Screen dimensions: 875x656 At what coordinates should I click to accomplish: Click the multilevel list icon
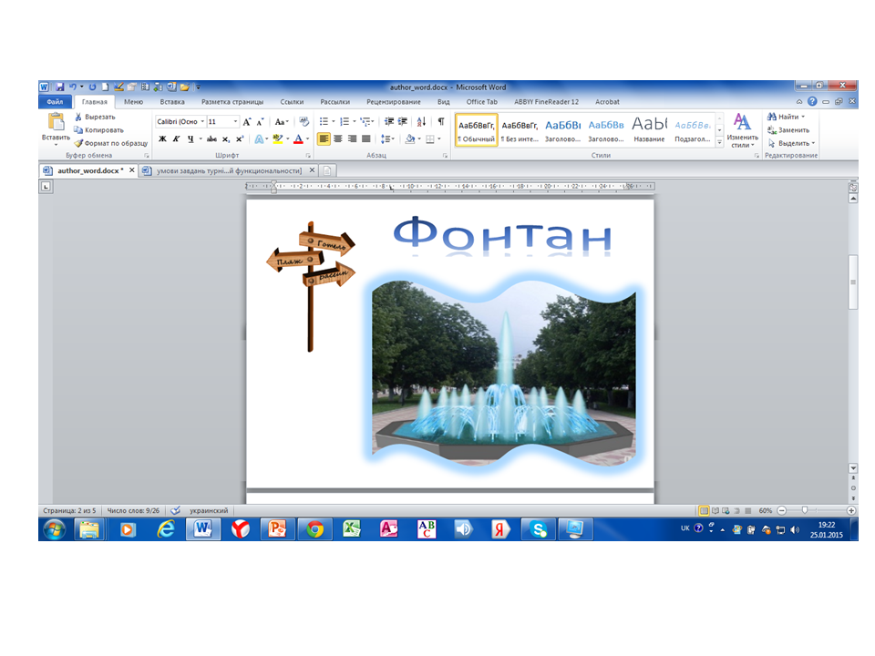[365, 121]
